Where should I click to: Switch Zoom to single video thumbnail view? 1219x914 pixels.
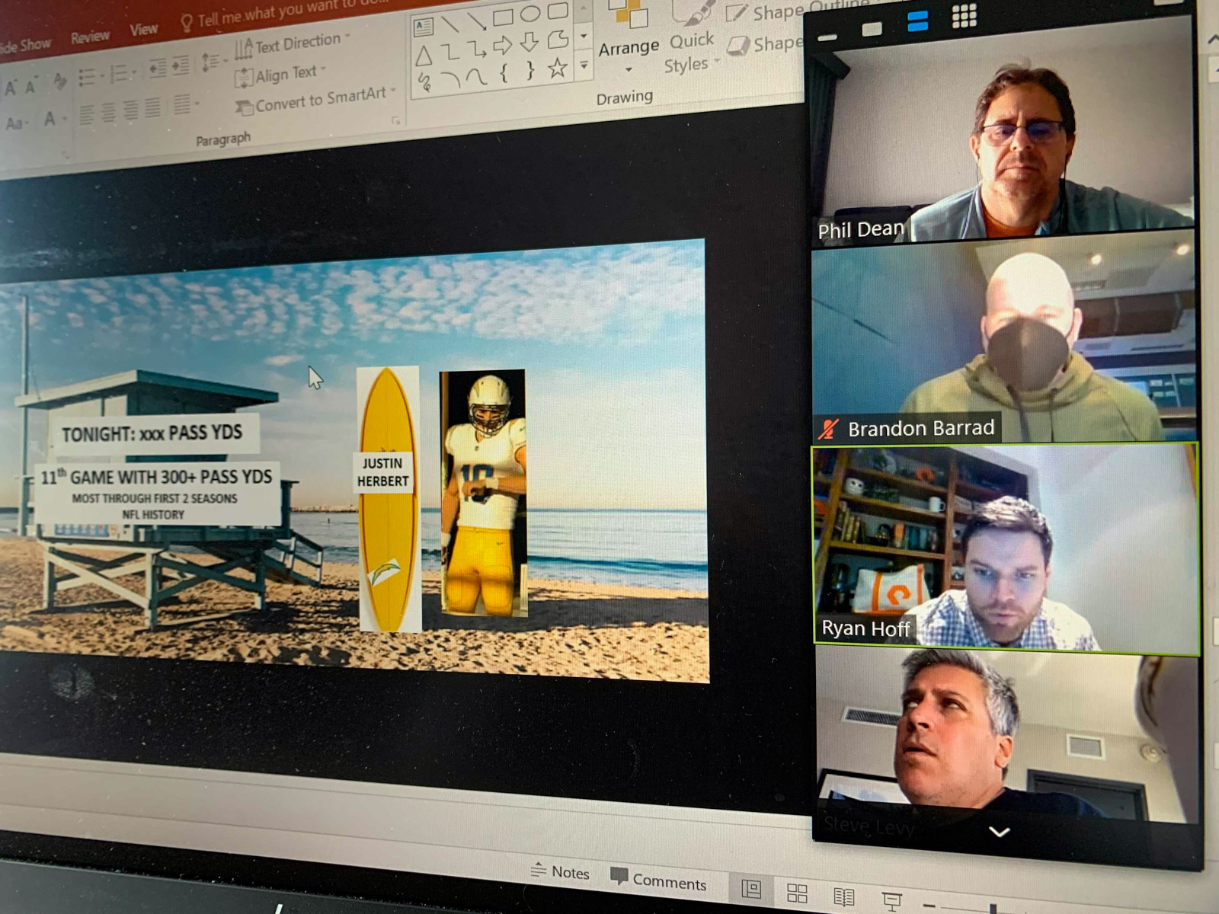872,30
